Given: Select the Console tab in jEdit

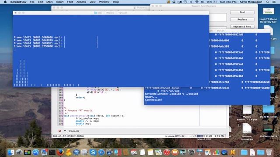Looking at the screenshot, I should (74, 131).
